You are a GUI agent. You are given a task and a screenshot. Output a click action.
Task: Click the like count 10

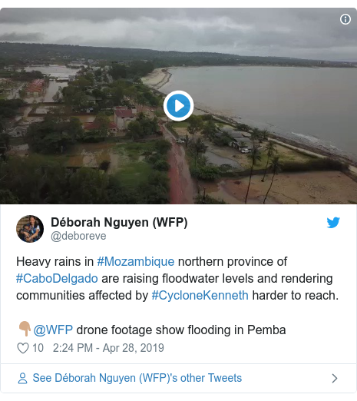38,348
